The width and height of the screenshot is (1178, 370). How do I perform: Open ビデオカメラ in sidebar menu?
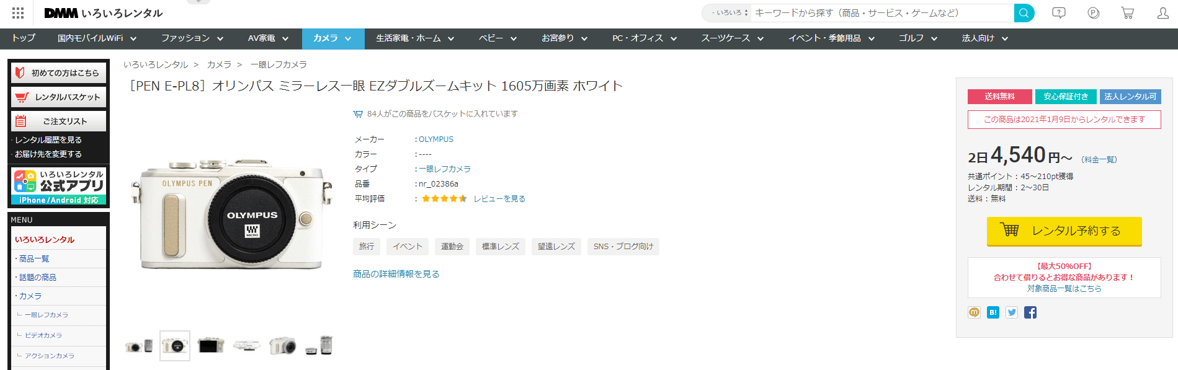click(x=43, y=335)
